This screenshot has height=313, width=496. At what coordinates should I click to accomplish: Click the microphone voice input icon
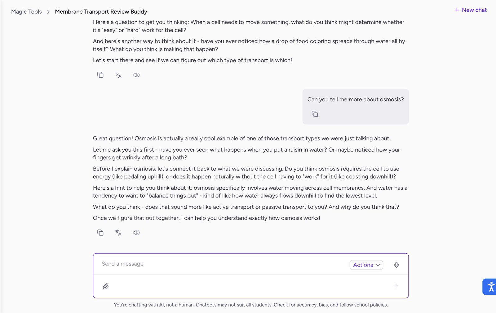pyautogui.click(x=396, y=265)
